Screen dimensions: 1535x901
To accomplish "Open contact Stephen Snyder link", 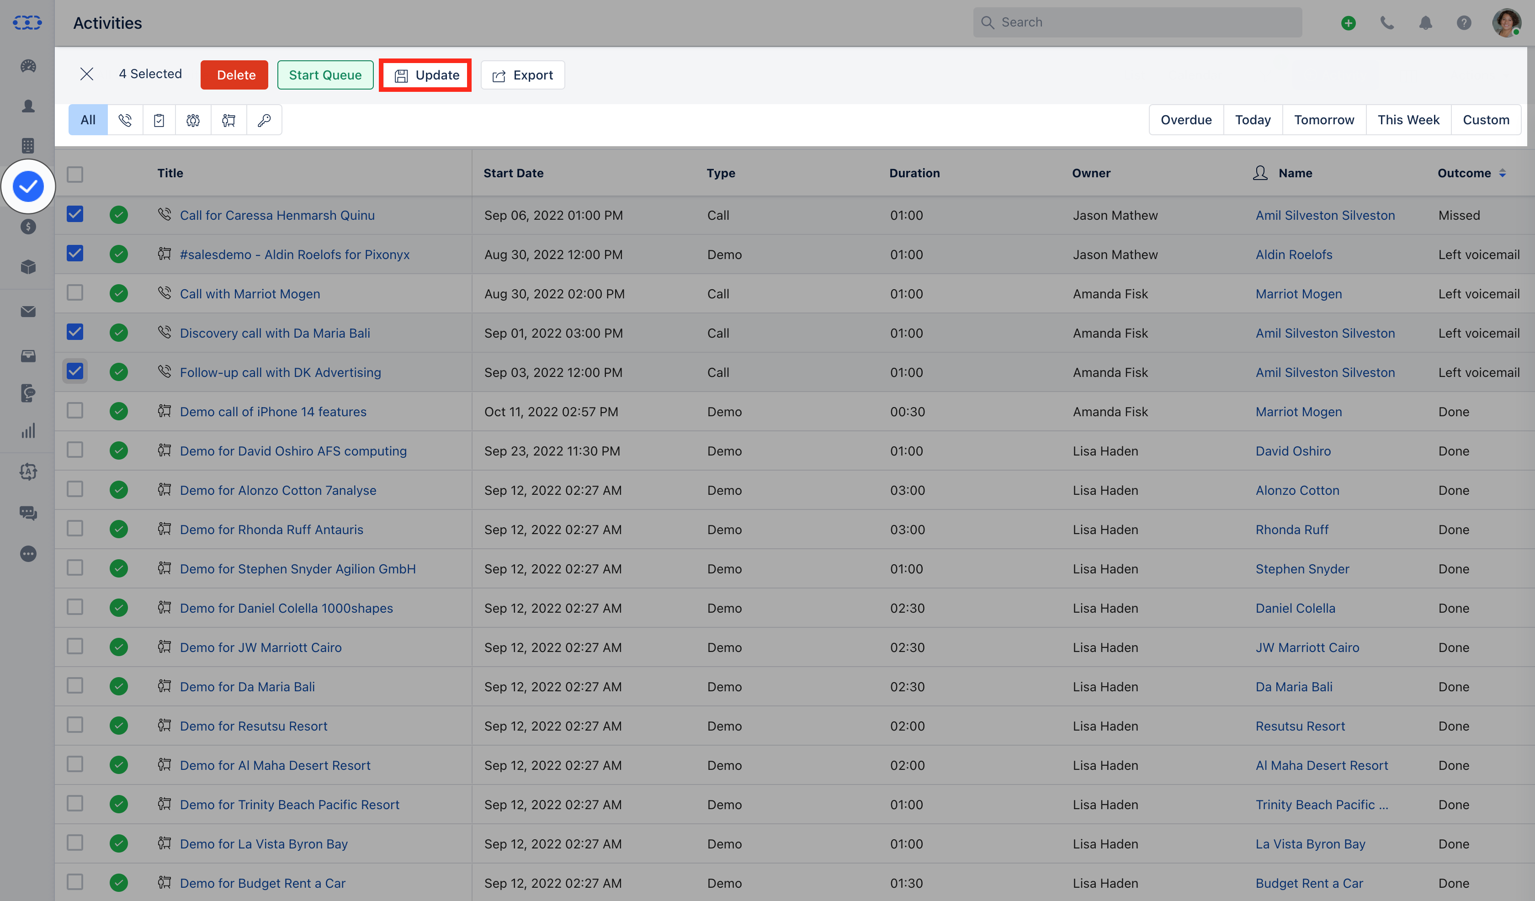I will pos(1302,569).
